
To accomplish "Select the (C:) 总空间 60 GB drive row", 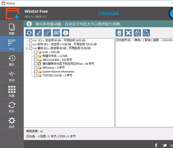I will (62, 40).
